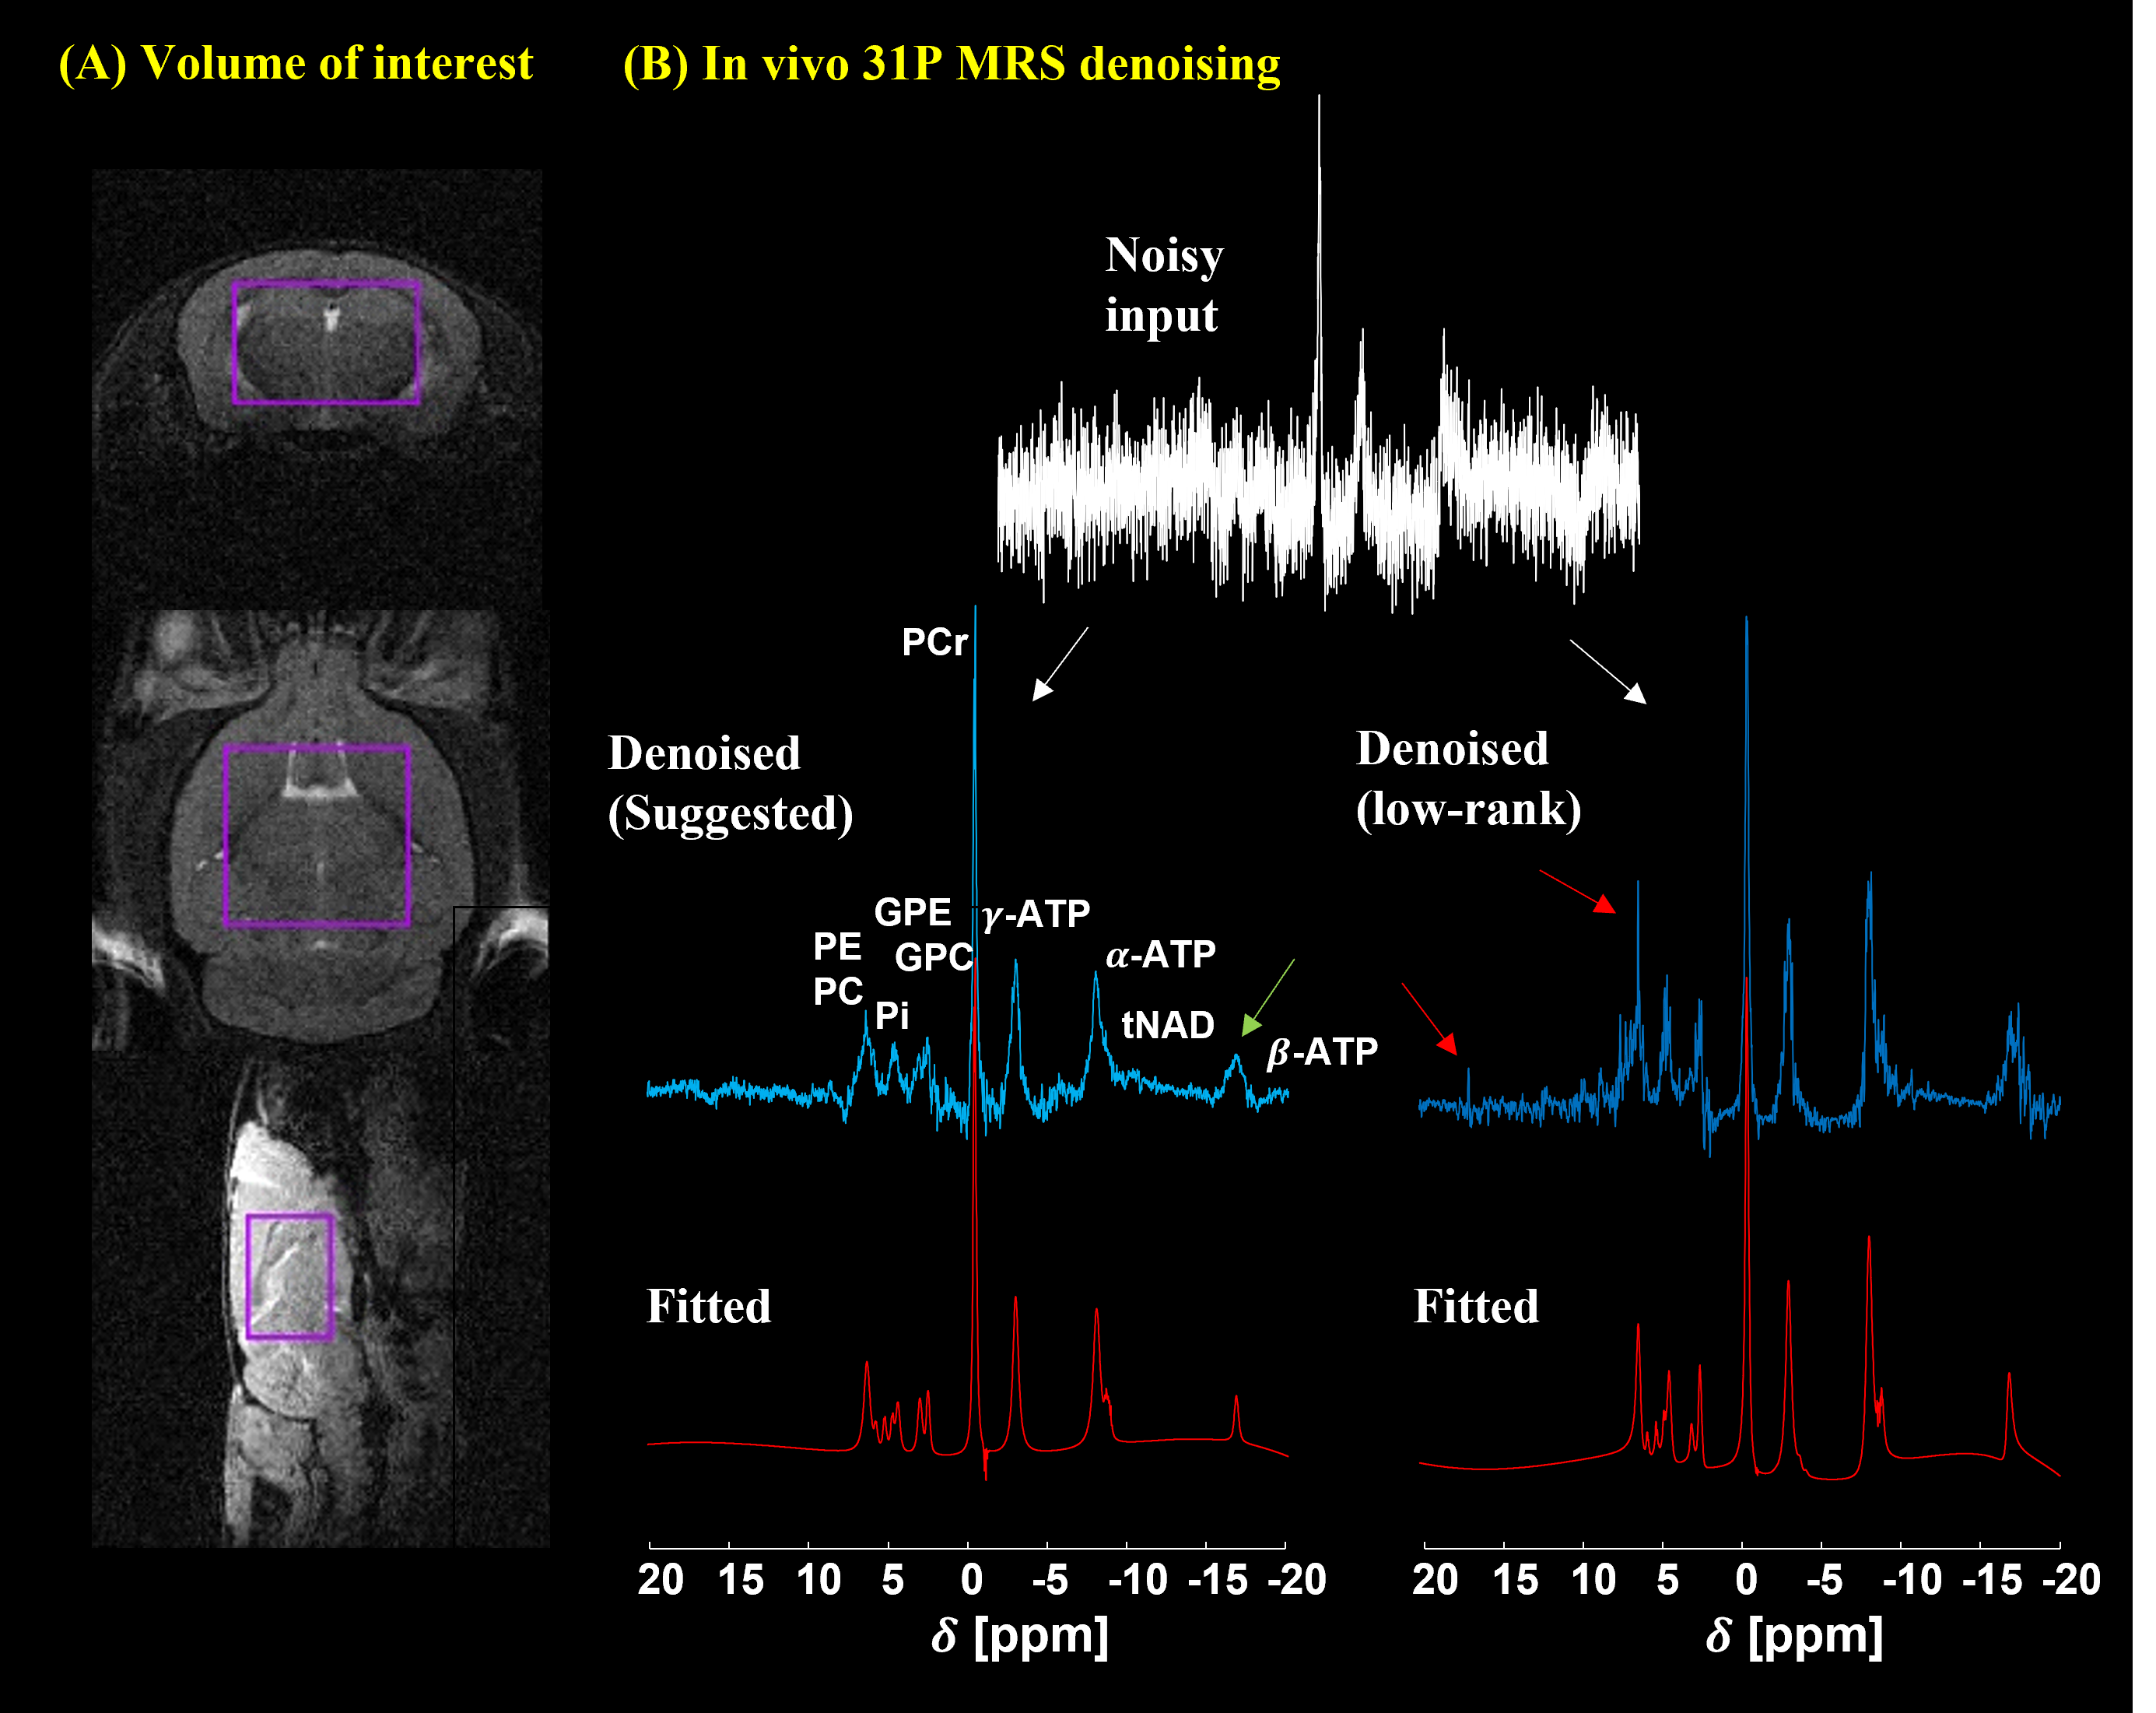Viewport: 2156px width, 1713px height.
Task: Click the γ-ATP label
Action: (x=1035, y=914)
